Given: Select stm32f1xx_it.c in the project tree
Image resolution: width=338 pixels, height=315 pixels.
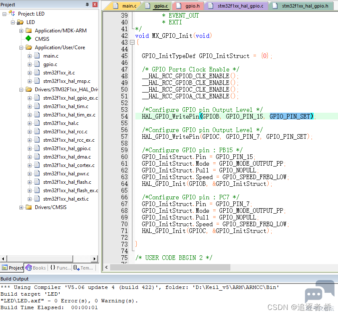Looking at the screenshot, I should tap(59, 73).
